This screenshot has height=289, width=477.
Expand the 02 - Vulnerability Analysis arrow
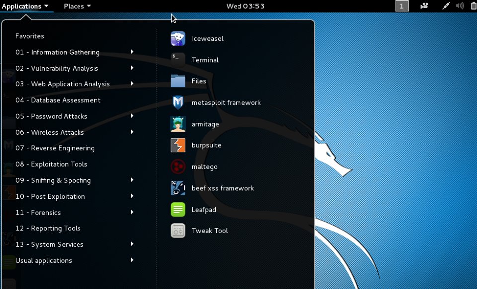[132, 68]
